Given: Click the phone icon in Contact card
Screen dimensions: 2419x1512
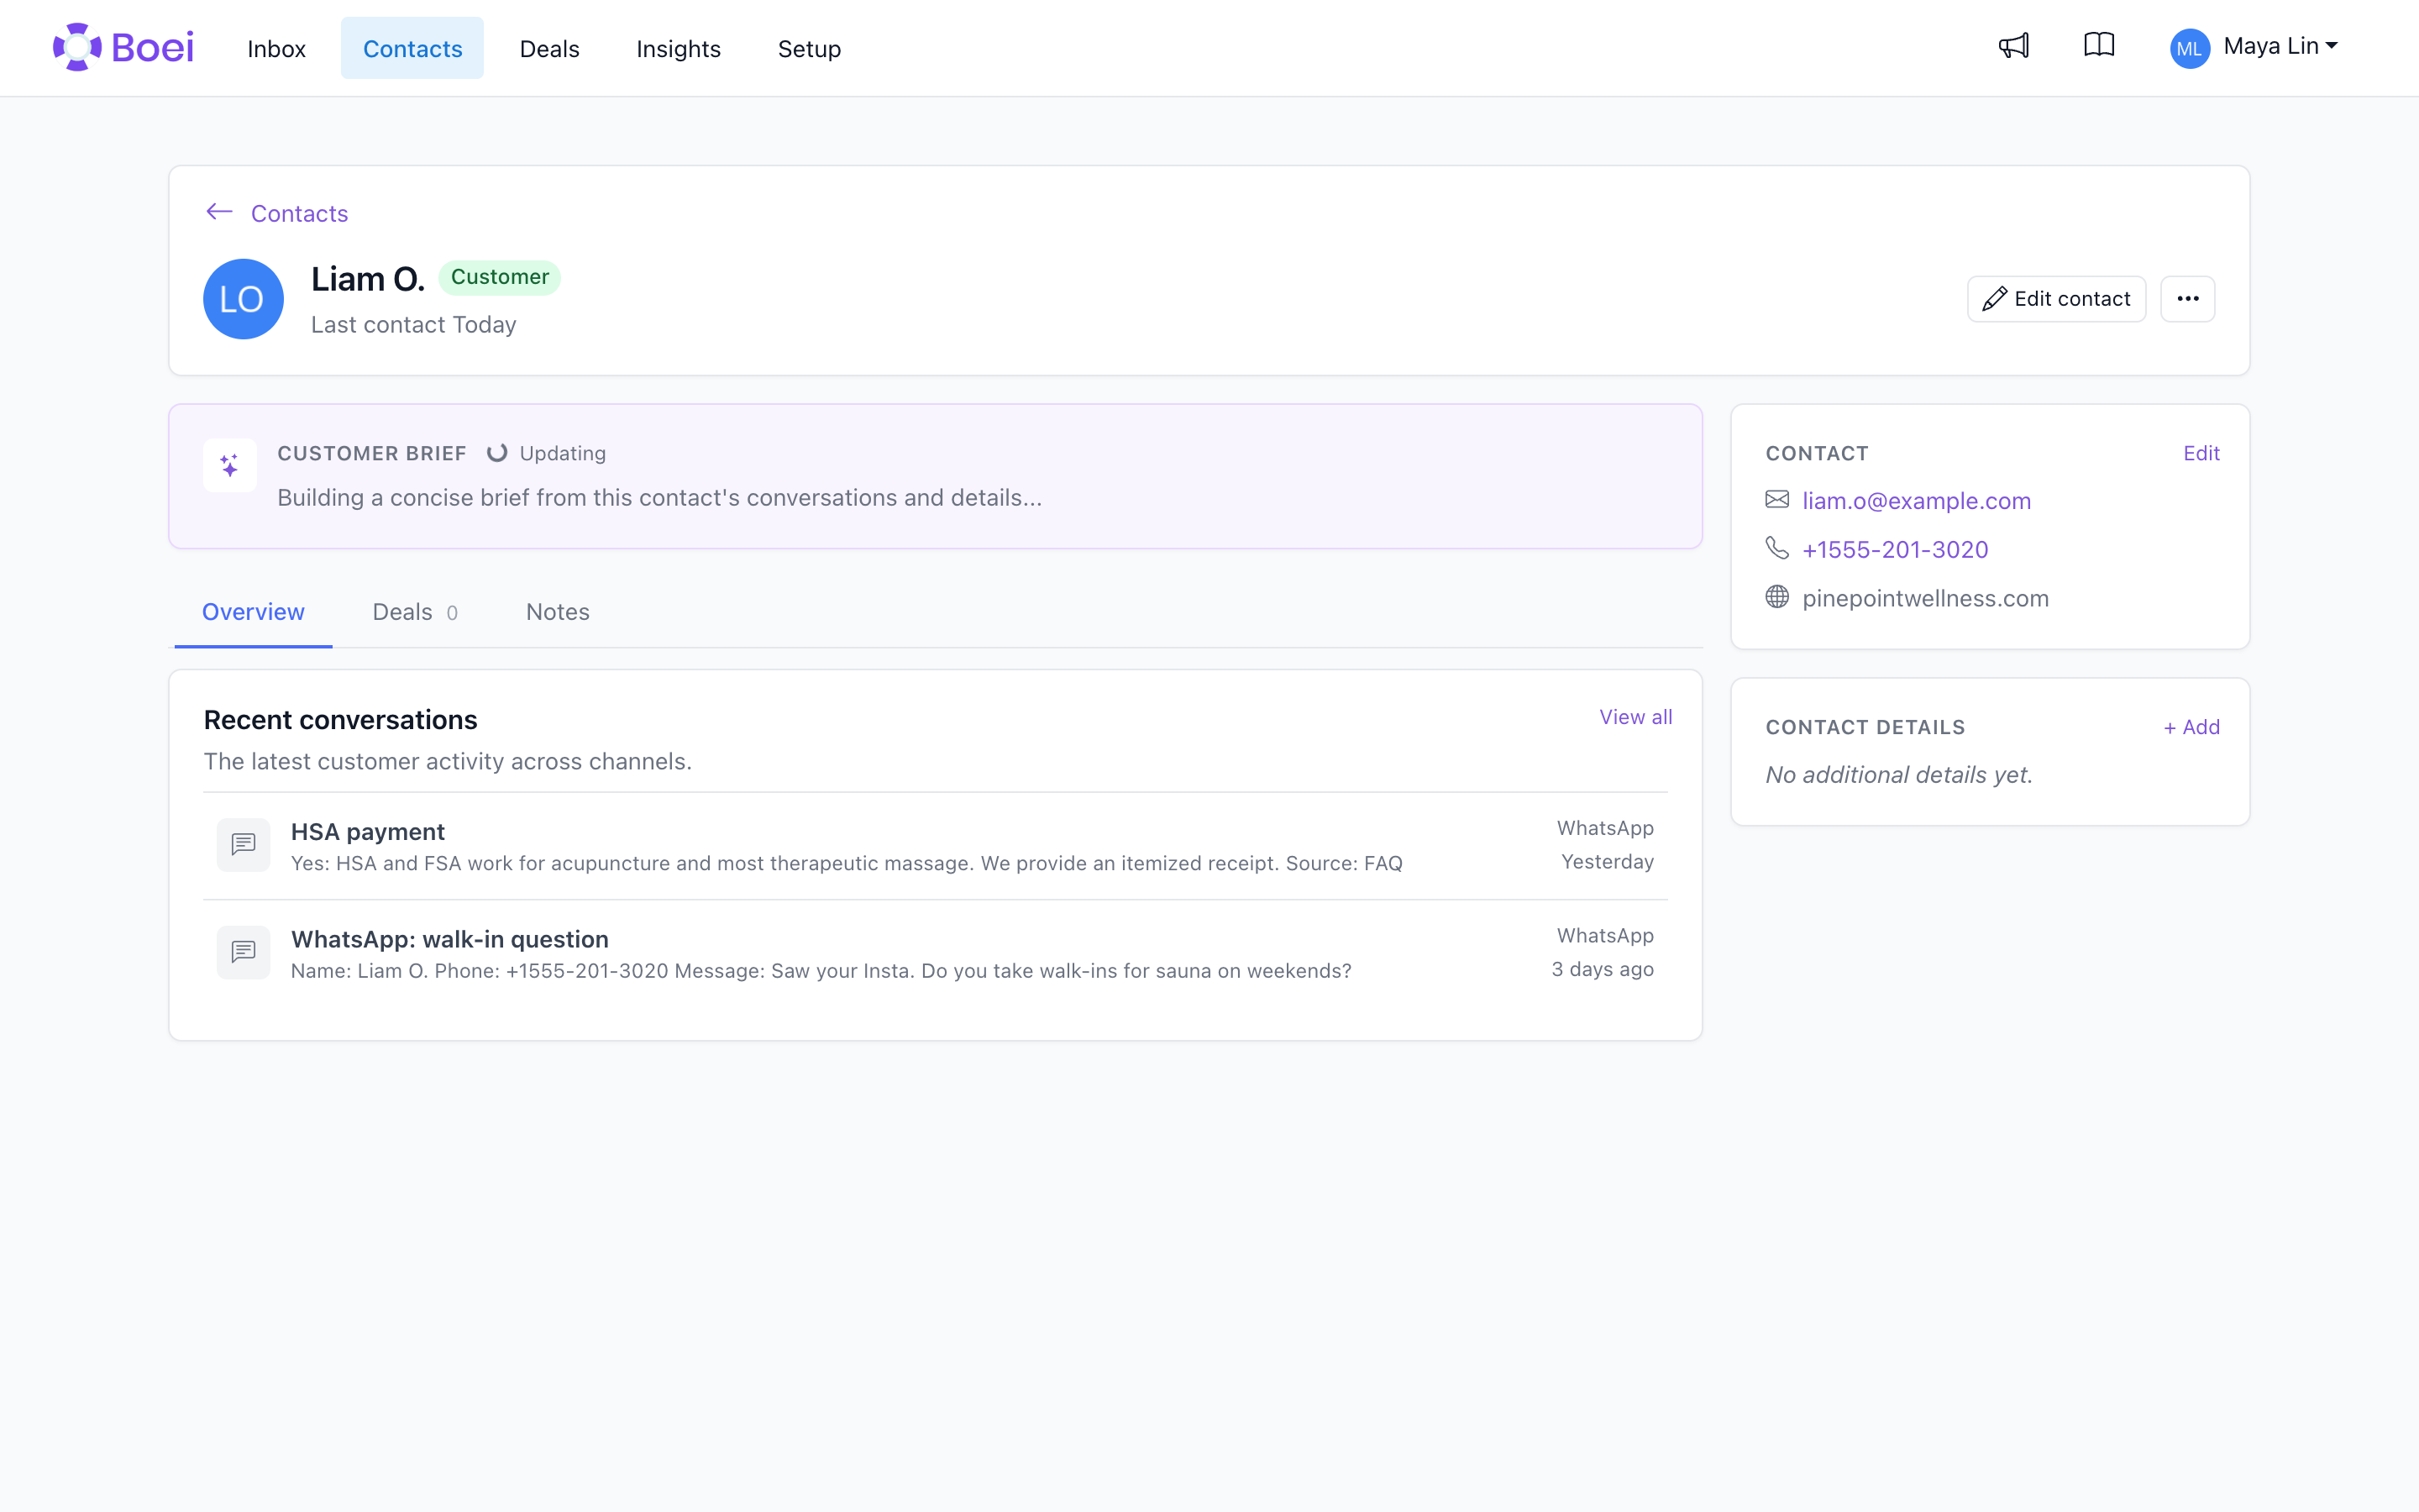Looking at the screenshot, I should 1776,548.
